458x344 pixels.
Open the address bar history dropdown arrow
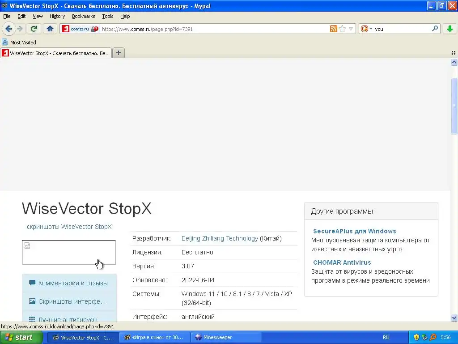coord(351,29)
